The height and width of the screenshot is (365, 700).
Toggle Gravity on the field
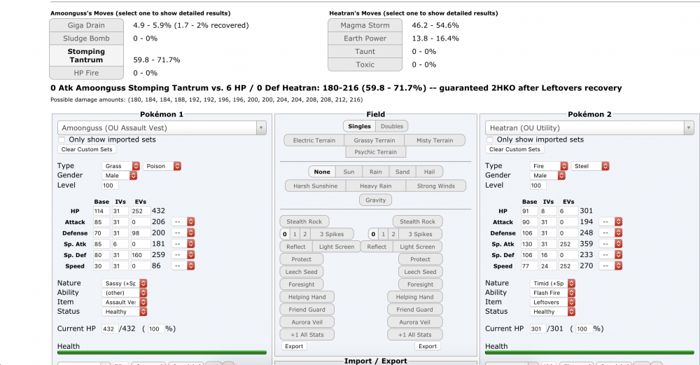[x=374, y=200]
